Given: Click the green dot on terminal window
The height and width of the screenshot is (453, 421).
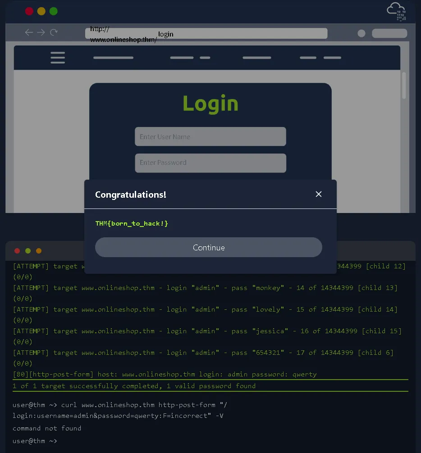Looking at the screenshot, I should click(28, 251).
